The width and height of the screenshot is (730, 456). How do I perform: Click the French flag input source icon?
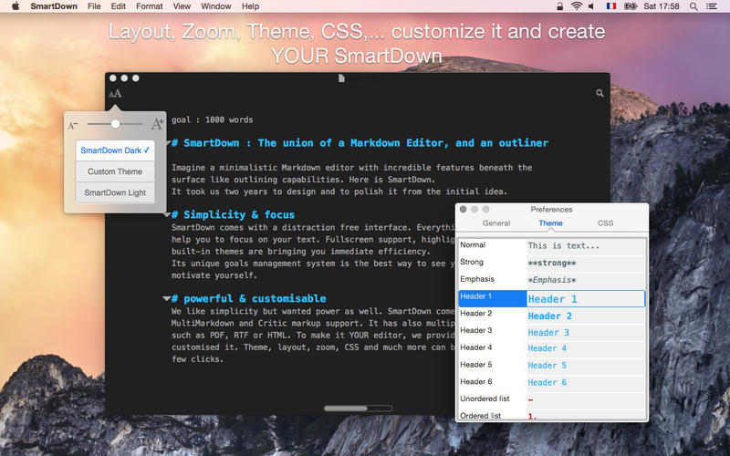pyautogui.click(x=611, y=6)
